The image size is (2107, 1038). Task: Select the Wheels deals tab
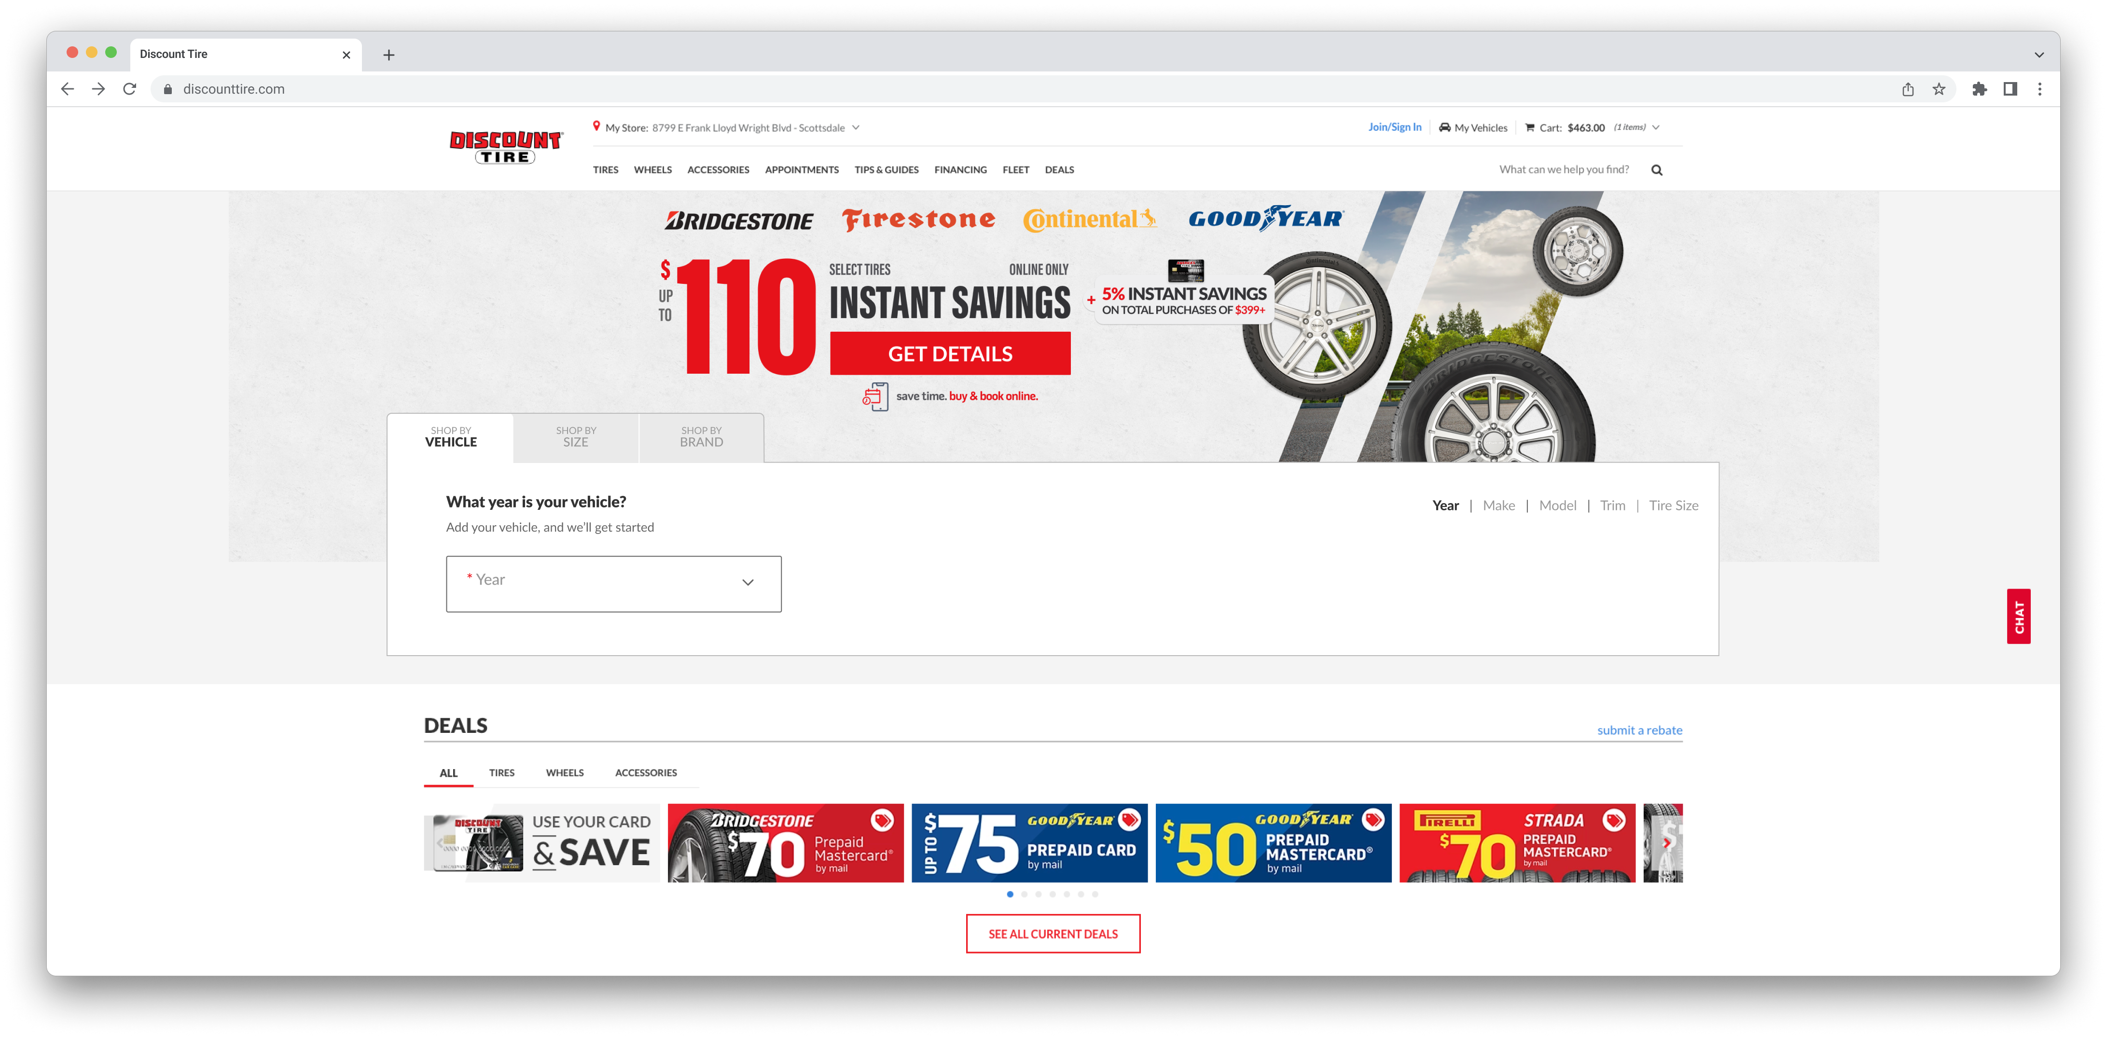564,772
